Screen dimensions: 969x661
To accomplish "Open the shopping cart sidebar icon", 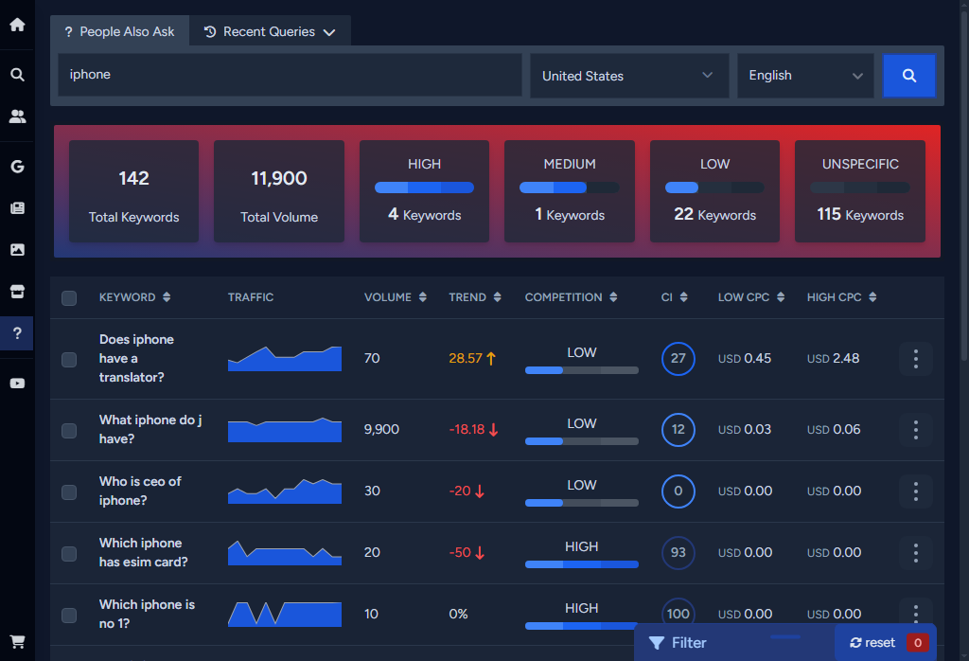I will pyautogui.click(x=17, y=642).
